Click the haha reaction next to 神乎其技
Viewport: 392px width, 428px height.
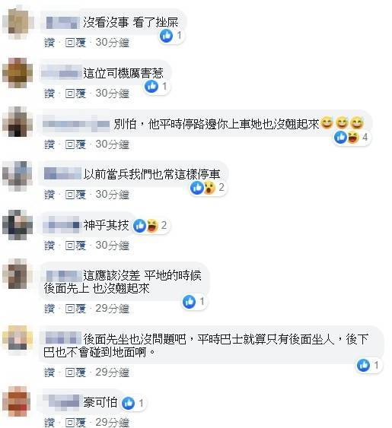pyautogui.click(x=152, y=226)
